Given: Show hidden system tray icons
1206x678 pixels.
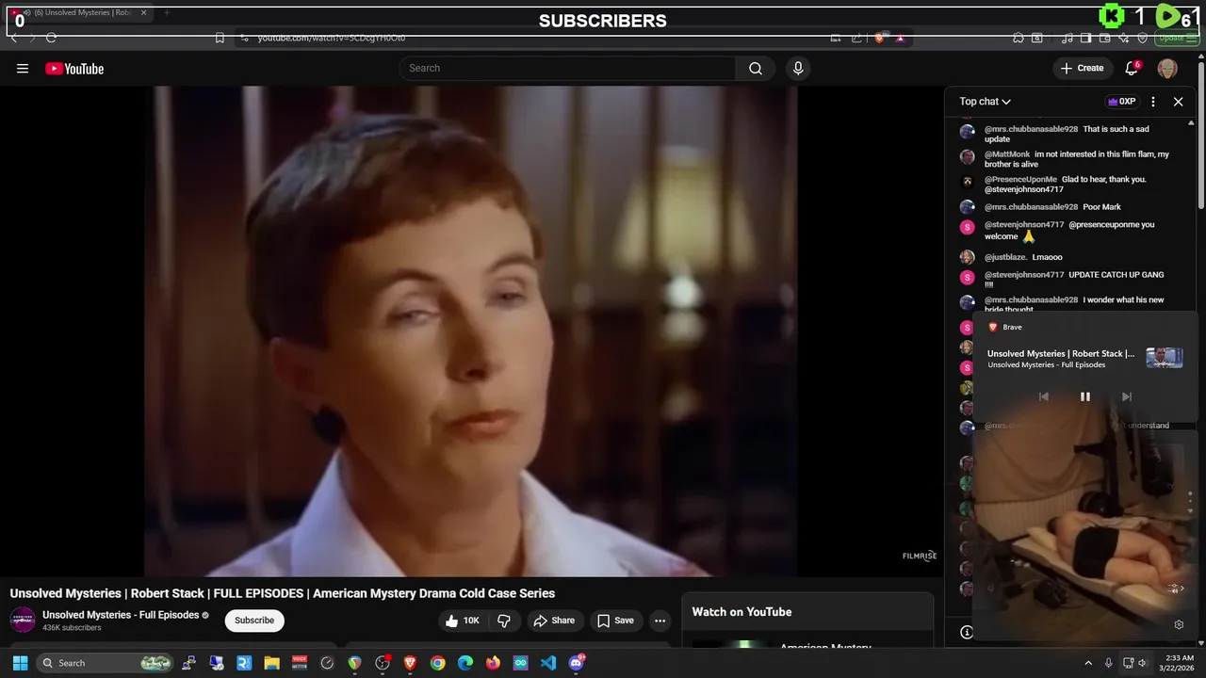Looking at the screenshot, I should click(1088, 663).
